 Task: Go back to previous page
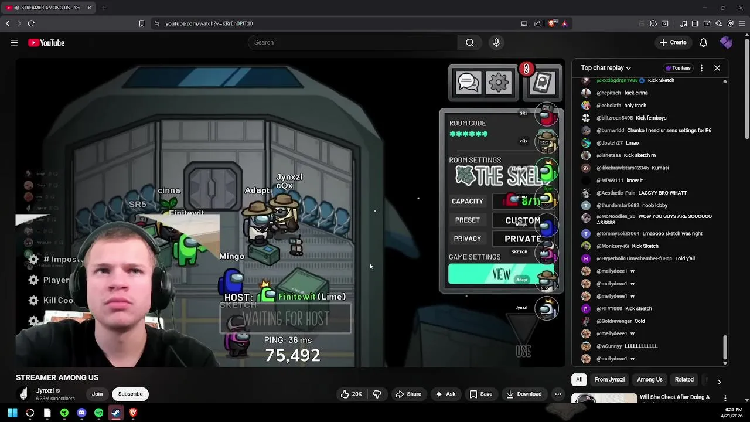click(x=8, y=23)
